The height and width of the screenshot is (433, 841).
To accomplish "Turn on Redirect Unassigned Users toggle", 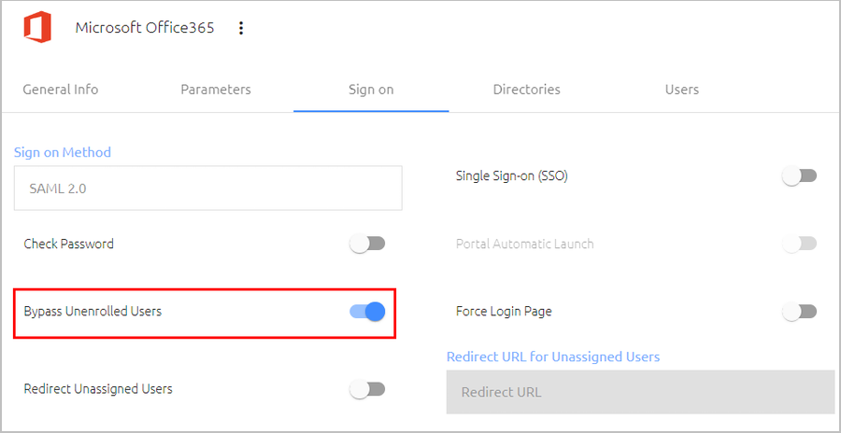I will tap(367, 389).
